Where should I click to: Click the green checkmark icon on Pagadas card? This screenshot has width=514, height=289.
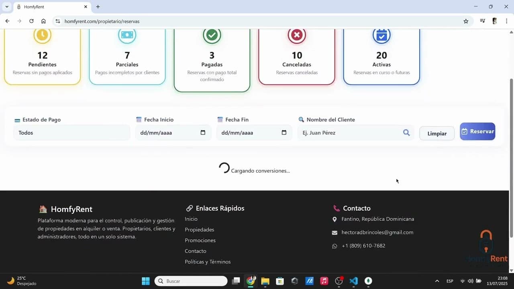point(212,35)
